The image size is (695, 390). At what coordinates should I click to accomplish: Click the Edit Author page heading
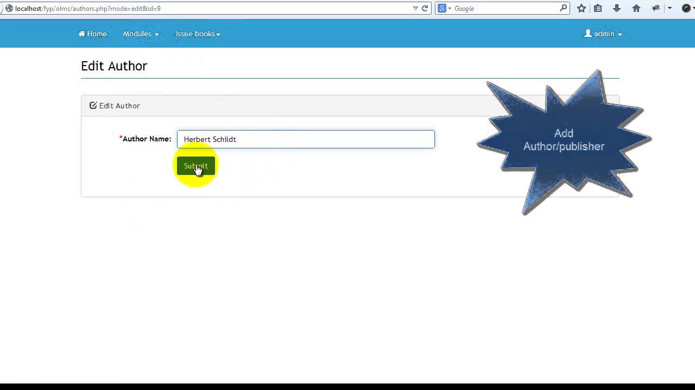(x=114, y=66)
